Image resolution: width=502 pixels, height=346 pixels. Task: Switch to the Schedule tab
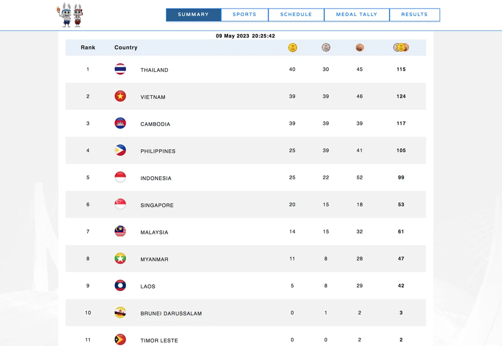296,15
